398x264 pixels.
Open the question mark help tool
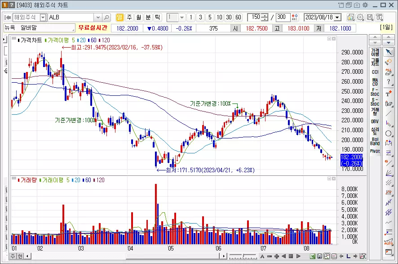coord(389,82)
